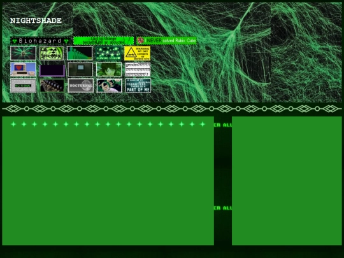Click the Rubik's cube icon in blinkie
Screen dimensions: 344x258
(141, 40)
